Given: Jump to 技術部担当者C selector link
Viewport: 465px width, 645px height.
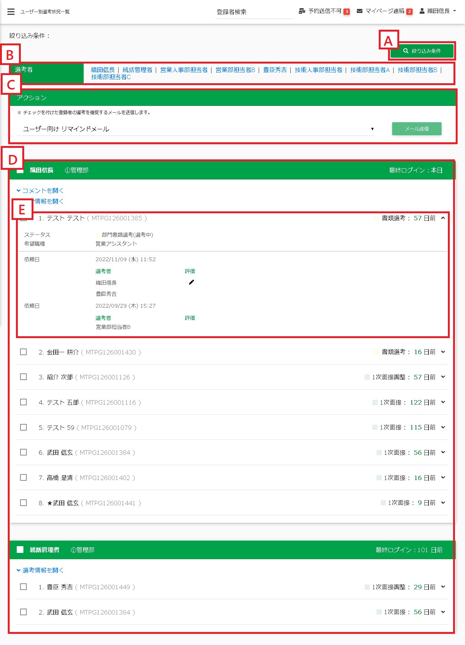Looking at the screenshot, I should click(x=111, y=77).
